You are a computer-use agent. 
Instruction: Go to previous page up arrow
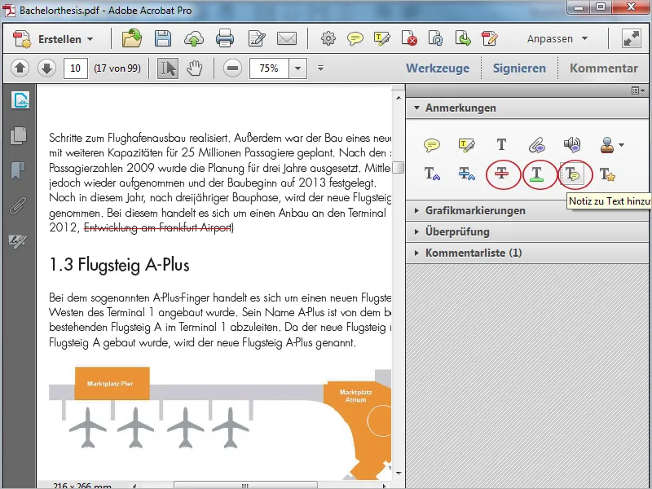[20, 68]
